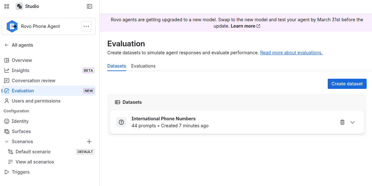This screenshot has width=372, height=186.
Task: Open the Default scenario
Action: tap(48, 152)
